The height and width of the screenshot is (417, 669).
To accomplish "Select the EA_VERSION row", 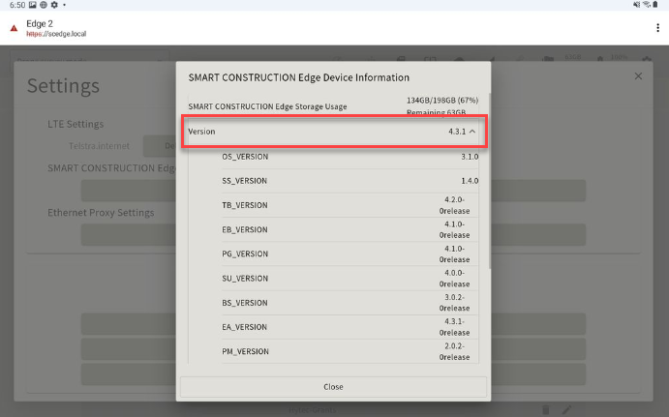I will tap(350, 327).
